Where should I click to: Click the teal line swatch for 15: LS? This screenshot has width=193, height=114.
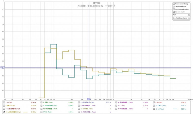coord(175,109)
